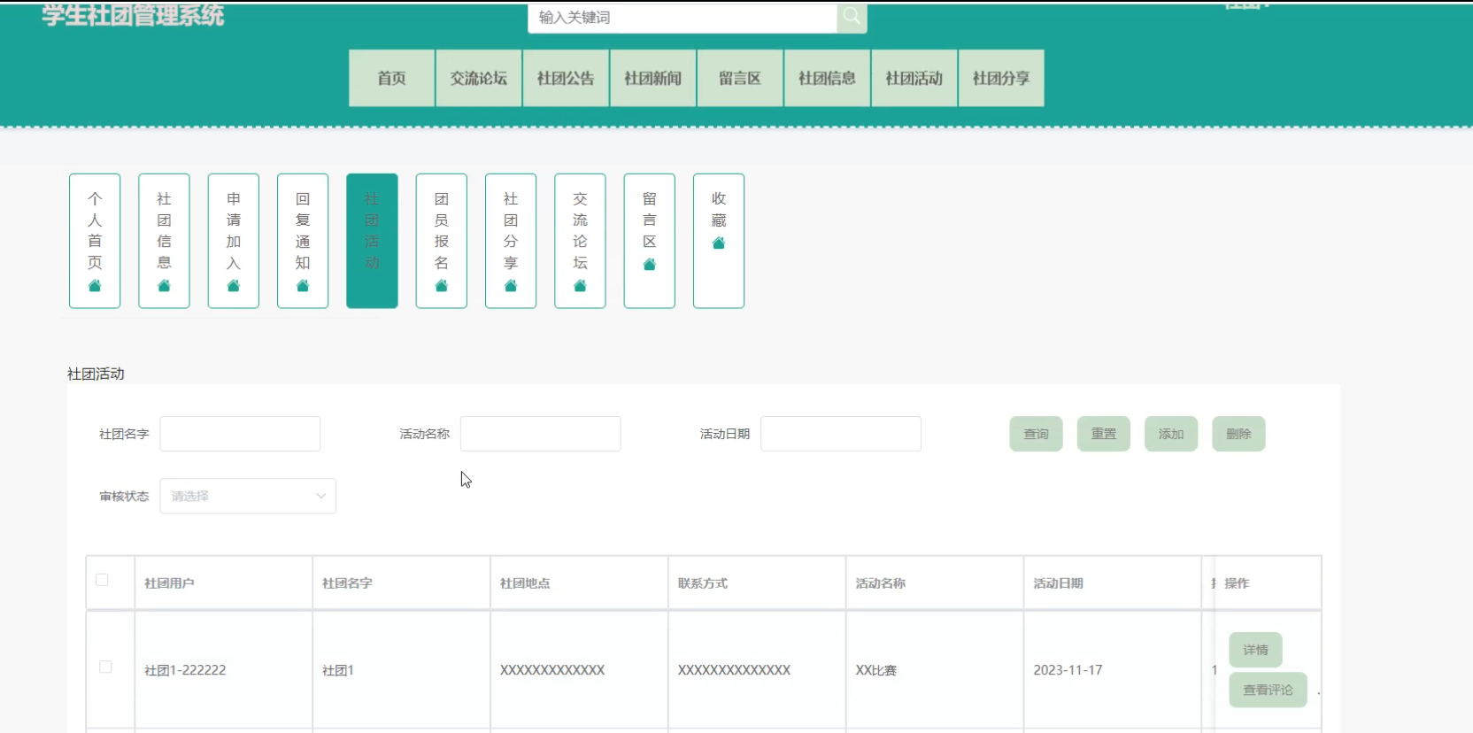Click the 删除 button
Screen dimensions: 1473x733
[x=1238, y=434]
